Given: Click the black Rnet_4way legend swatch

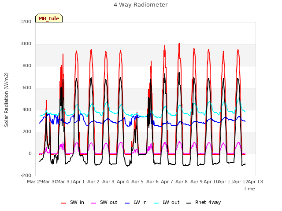Looking at the screenshot, I should coord(189,203).
